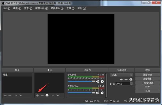
Task: Move source up with arrow icon
Action: point(53,95)
